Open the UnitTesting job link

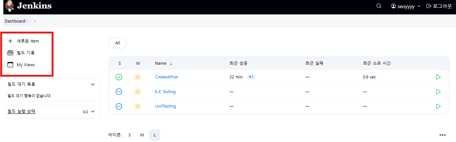pyautogui.click(x=166, y=106)
